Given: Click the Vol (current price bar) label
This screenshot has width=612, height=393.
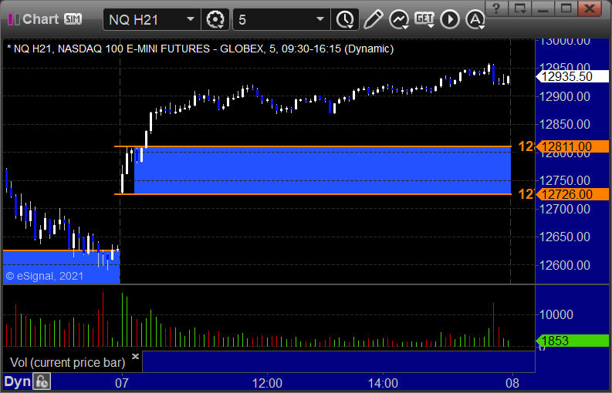Looking at the screenshot, I should pos(67,363).
